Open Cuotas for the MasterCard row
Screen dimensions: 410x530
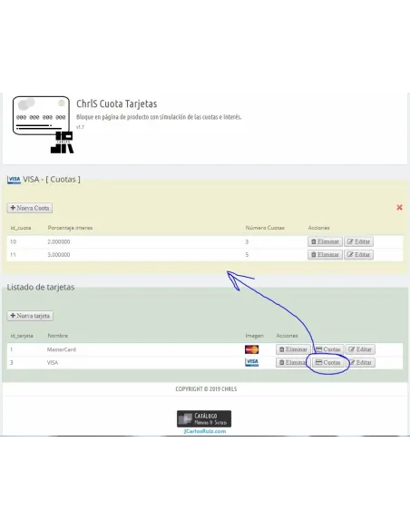328,349
